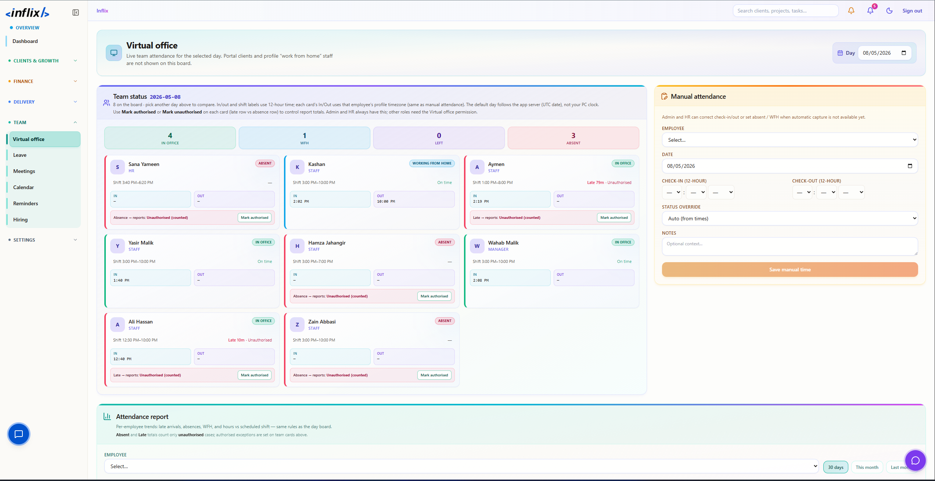Viewport: 935px width, 481px height.
Task: Open the check-in minute dropdown
Action: click(696, 192)
